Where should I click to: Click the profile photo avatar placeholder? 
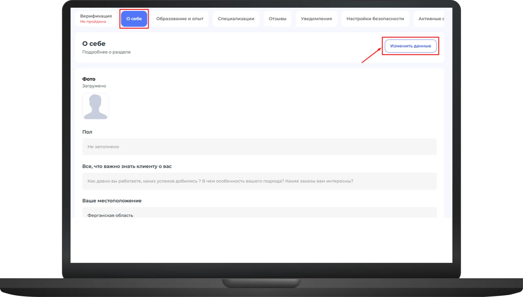(x=95, y=106)
